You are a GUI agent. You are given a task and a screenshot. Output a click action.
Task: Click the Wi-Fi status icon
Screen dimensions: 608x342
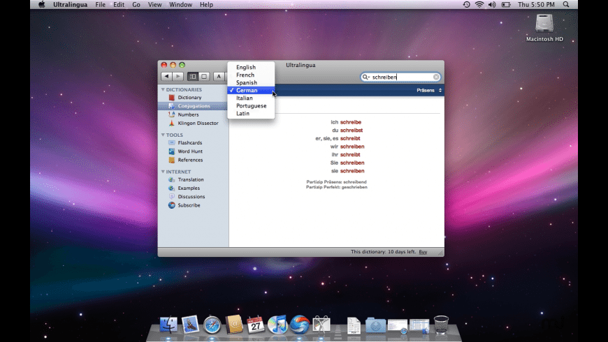pyautogui.click(x=479, y=5)
